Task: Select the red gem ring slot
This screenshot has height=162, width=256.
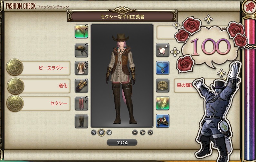Action: [x=162, y=121]
